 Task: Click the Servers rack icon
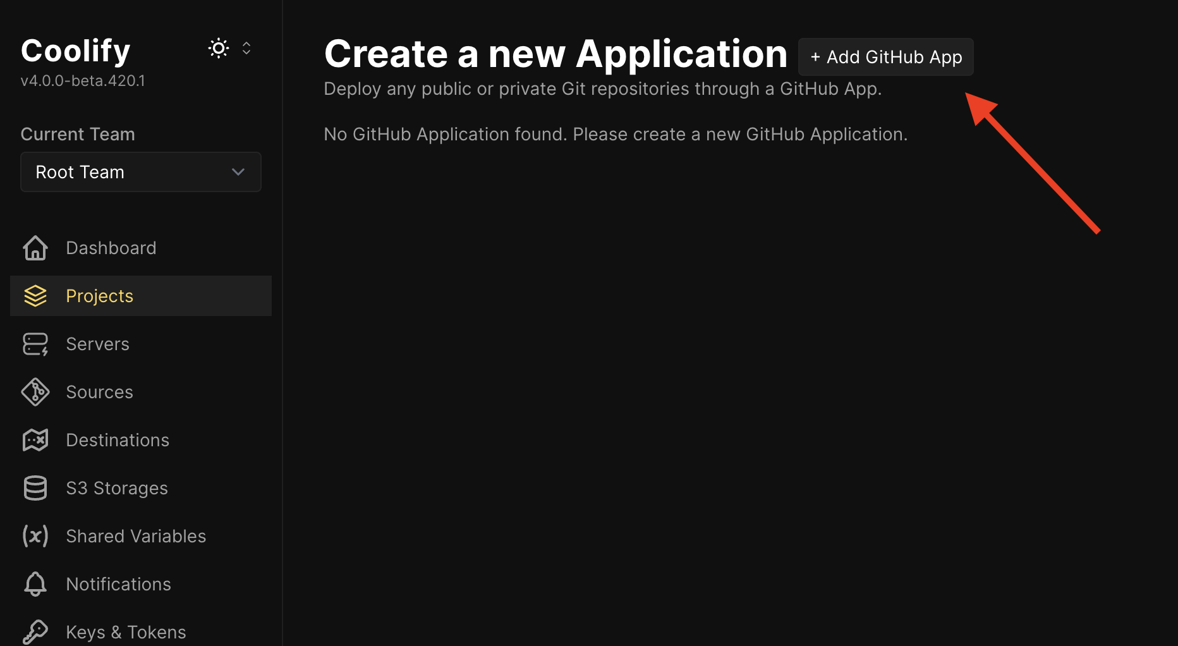tap(35, 344)
